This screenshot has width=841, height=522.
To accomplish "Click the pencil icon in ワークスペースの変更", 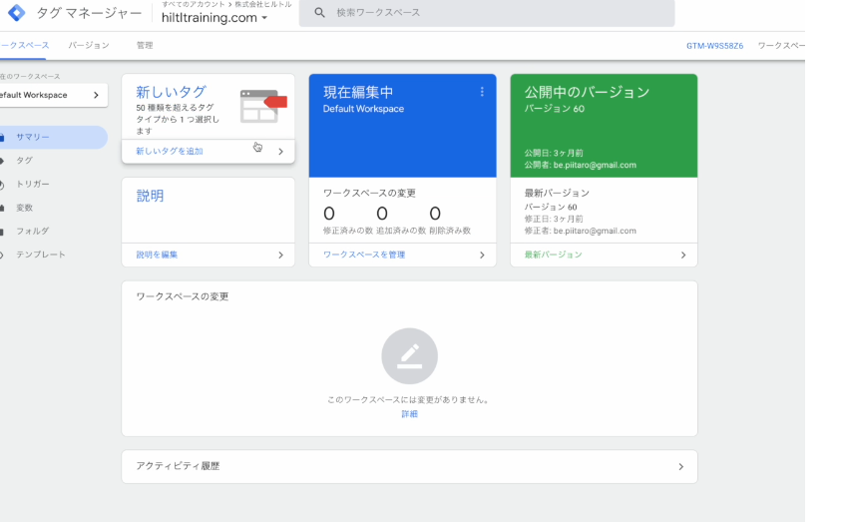I will click(x=410, y=356).
